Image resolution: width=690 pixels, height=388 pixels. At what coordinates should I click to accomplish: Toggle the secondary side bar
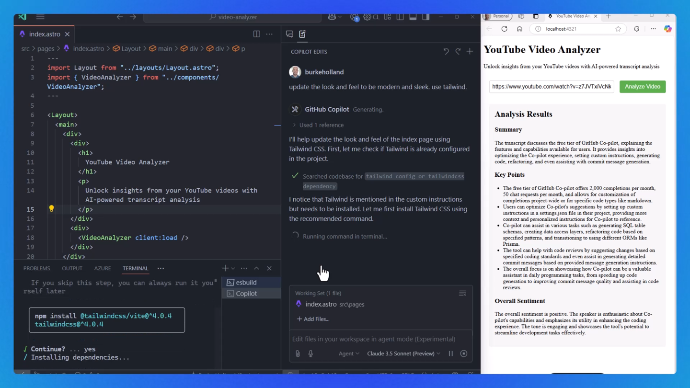426,17
